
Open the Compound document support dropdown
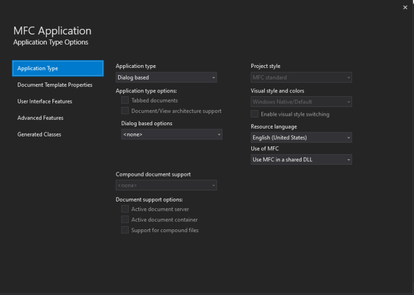[x=166, y=185]
